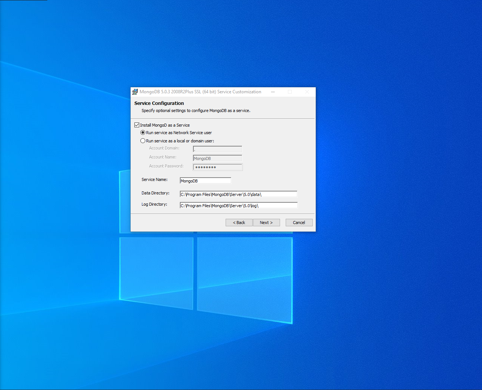The image size is (482, 390).
Task: Proceed with the Next > button
Action: [266, 223]
